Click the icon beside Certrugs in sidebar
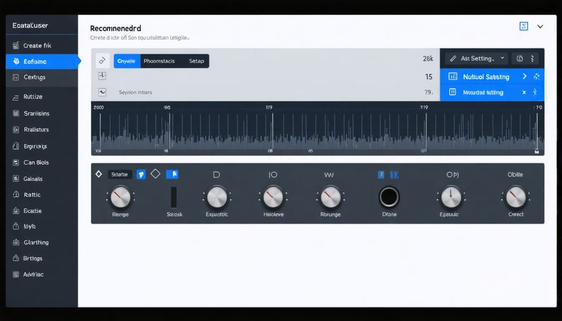The width and height of the screenshot is (562, 321). (x=16, y=77)
